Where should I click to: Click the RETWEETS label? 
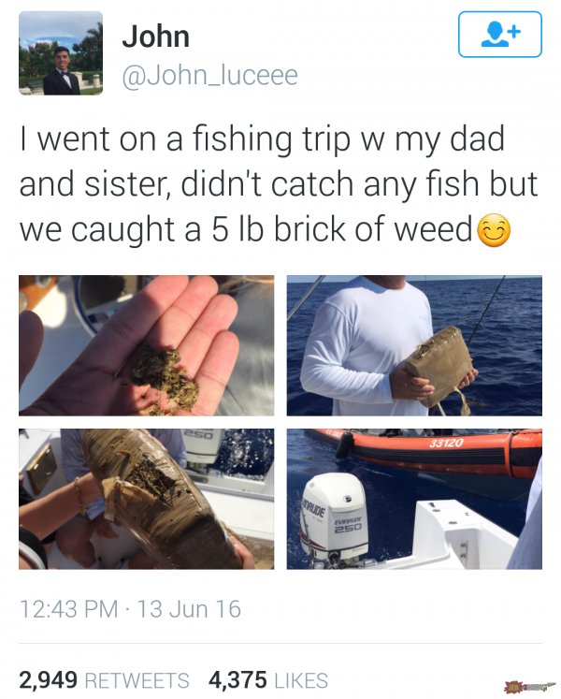[137, 680]
